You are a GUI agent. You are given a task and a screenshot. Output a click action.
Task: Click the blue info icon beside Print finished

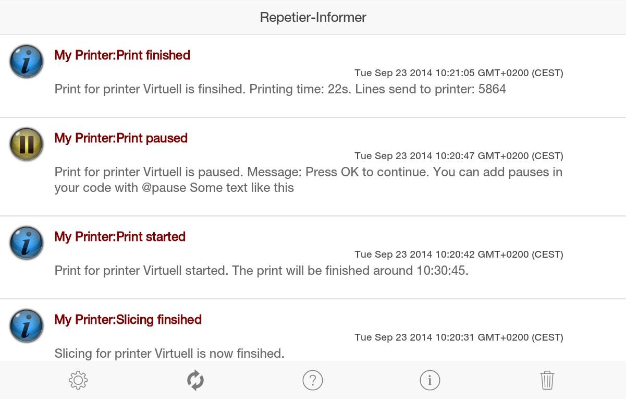[x=27, y=61]
